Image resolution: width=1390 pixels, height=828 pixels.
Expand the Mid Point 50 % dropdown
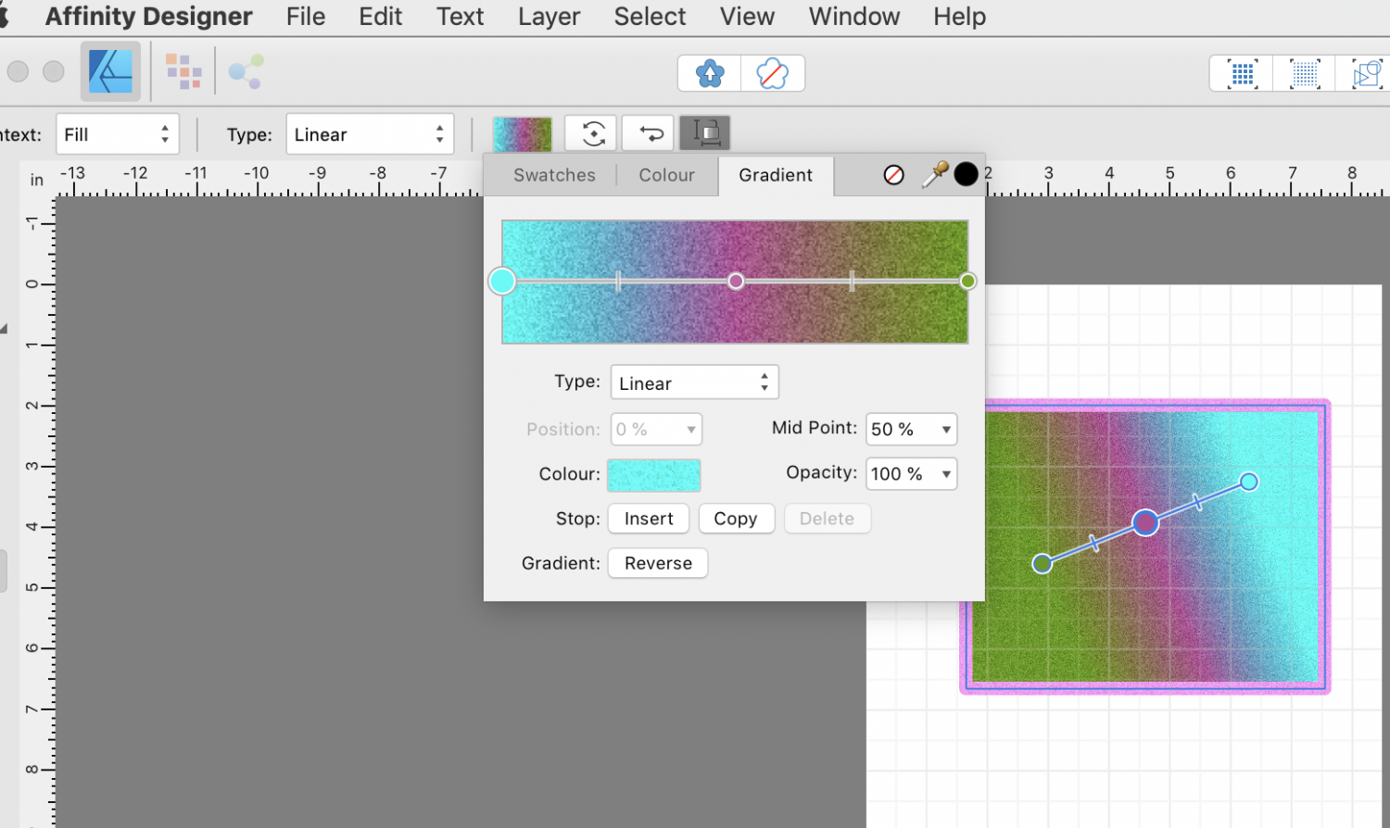[x=945, y=430]
